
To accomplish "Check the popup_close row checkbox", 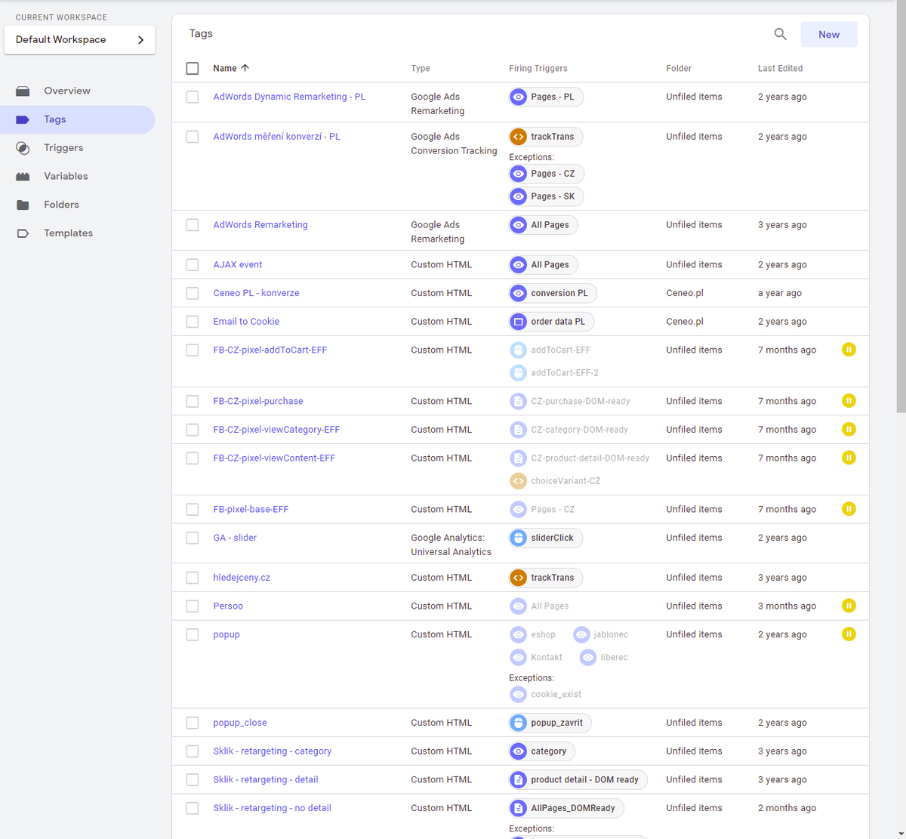I will coord(193,723).
